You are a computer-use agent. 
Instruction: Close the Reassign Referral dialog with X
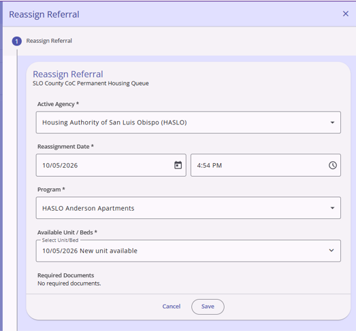pos(346,14)
